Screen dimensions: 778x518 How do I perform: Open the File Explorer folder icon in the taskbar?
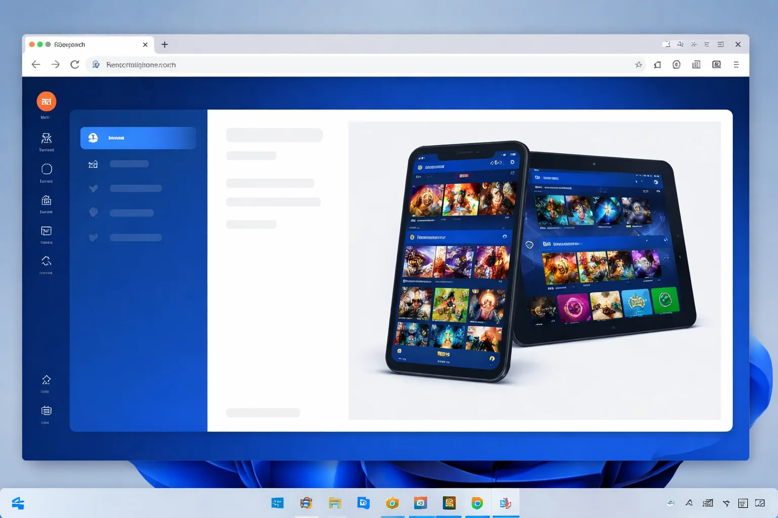click(334, 503)
